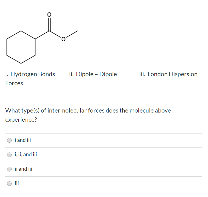Click the "London Dispersion" option text
Viewport: 208px width, 197px height.
tap(172, 74)
